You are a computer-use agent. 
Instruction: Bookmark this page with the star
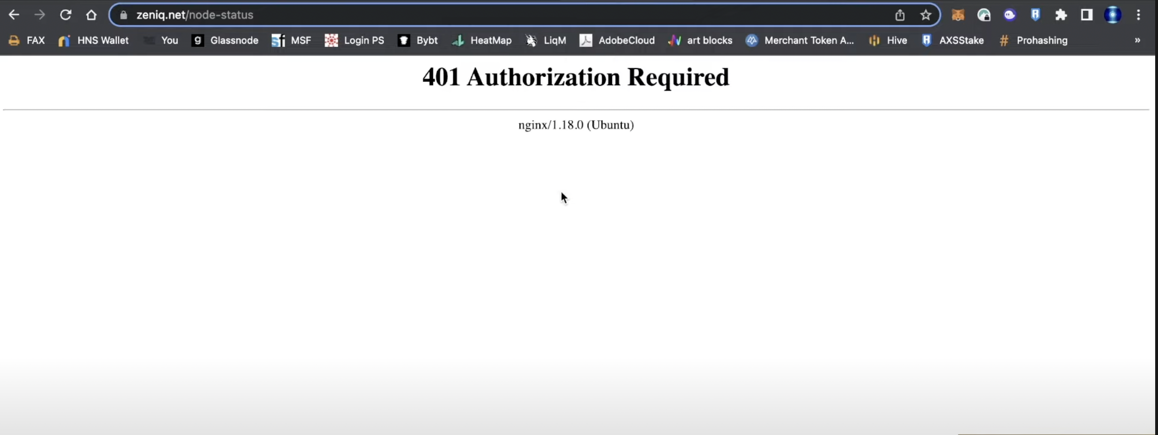(x=926, y=15)
